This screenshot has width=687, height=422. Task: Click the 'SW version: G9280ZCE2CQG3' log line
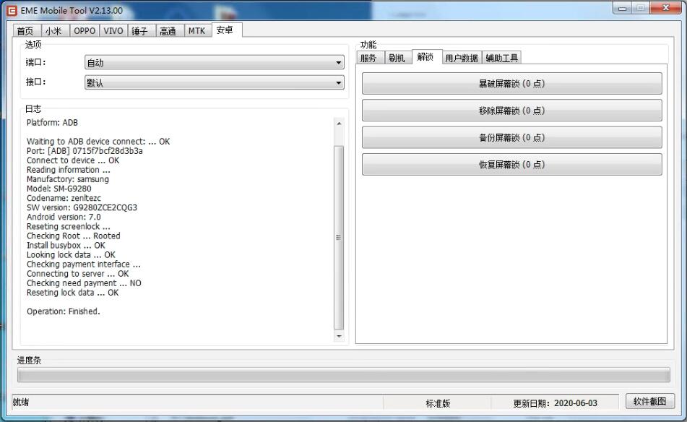click(x=82, y=207)
